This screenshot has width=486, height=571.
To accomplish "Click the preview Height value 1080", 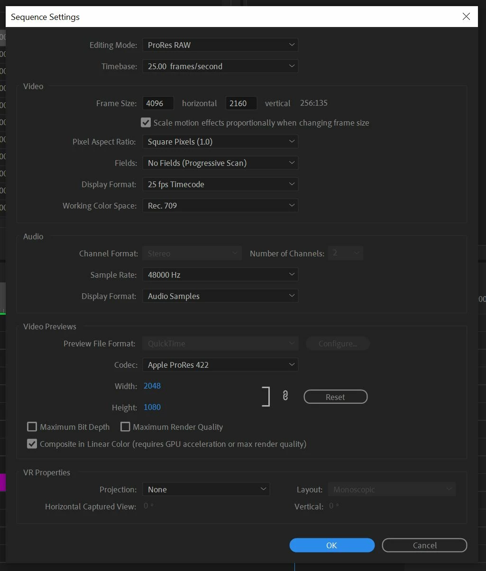I will coord(152,407).
